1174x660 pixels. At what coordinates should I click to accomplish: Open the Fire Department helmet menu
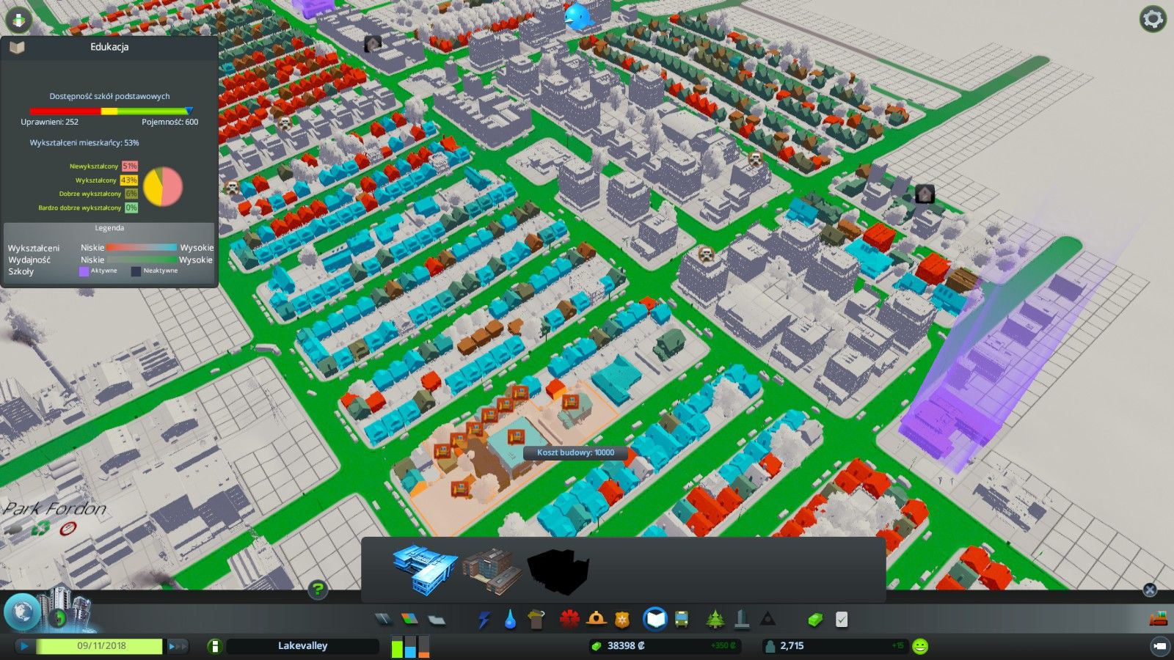click(x=596, y=620)
